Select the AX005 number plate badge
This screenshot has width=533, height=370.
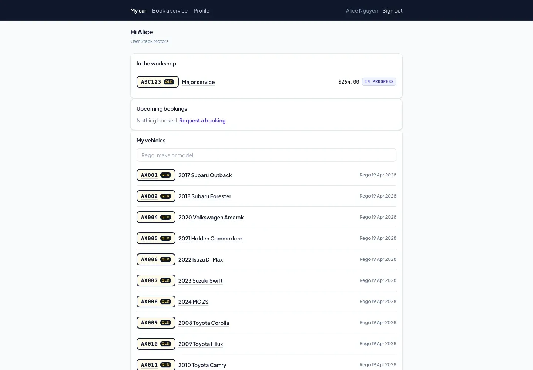pyautogui.click(x=156, y=238)
